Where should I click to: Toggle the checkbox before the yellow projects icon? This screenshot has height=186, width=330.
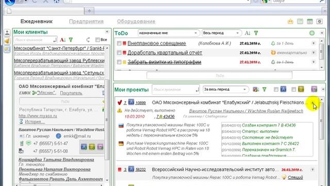click(293, 89)
